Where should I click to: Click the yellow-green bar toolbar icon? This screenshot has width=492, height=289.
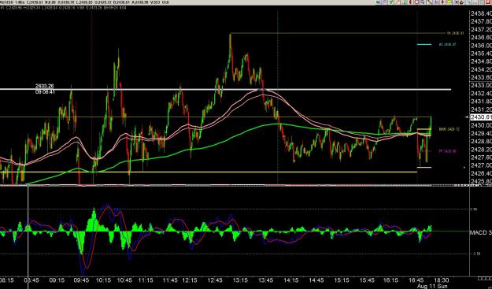point(449,2)
